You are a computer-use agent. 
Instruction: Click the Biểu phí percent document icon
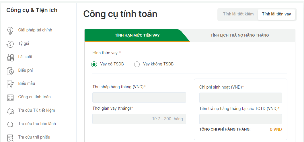point(10,71)
